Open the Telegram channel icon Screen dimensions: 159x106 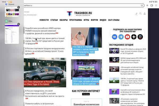pos(121,37)
